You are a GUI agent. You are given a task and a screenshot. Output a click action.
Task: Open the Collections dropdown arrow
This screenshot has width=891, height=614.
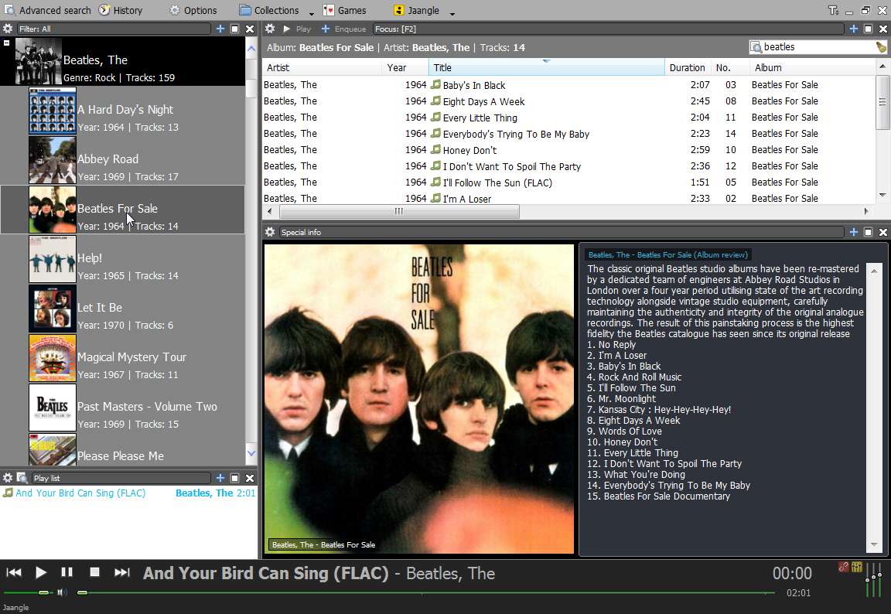[312, 13]
